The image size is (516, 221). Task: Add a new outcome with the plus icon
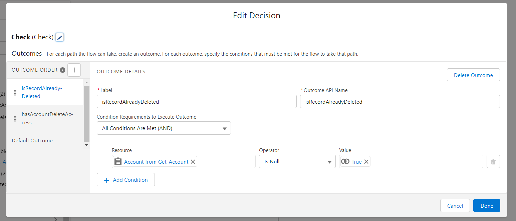(74, 70)
